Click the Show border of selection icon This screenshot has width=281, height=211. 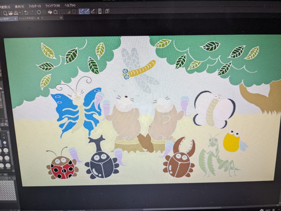(x=74, y=12)
